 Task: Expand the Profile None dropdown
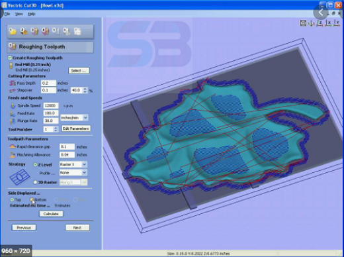pos(73,173)
